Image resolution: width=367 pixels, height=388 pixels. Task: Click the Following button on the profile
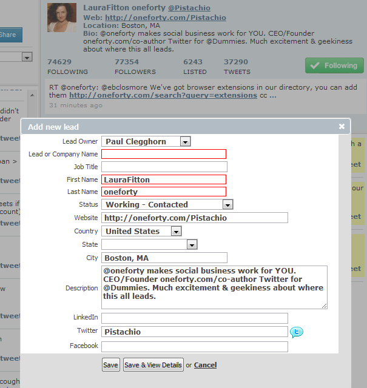click(x=334, y=65)
